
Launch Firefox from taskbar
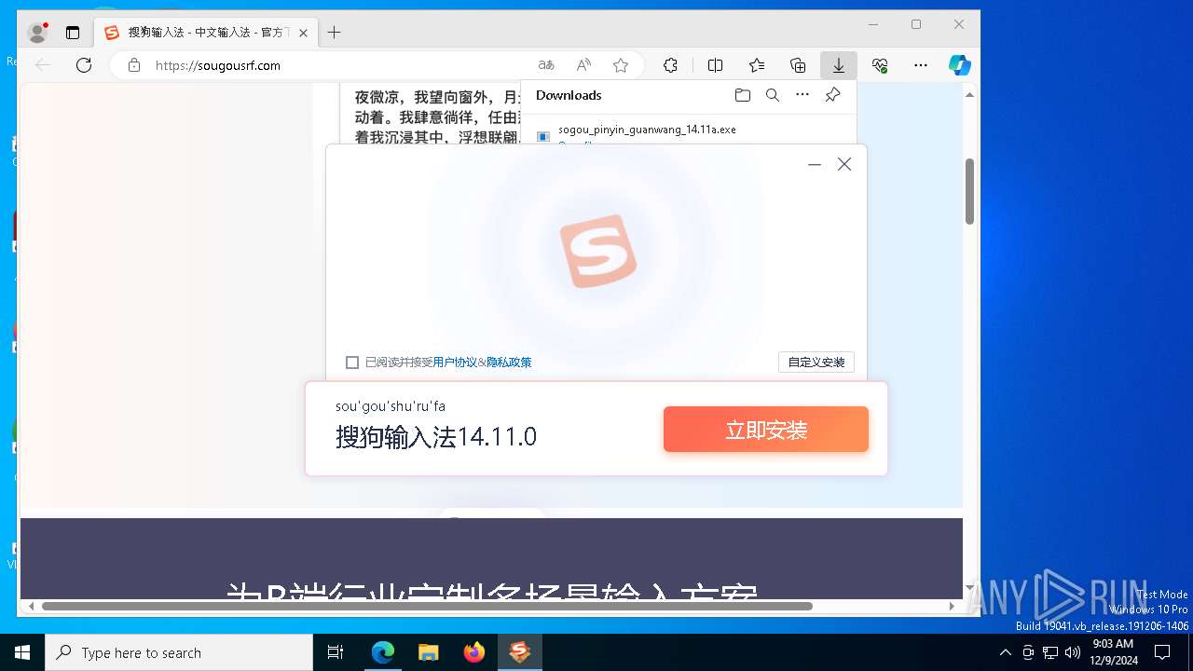point(474,652)
